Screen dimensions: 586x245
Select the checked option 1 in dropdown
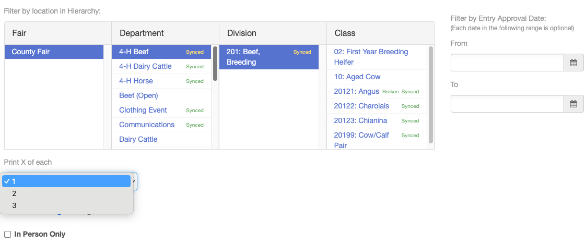click(x=66, y=181)
